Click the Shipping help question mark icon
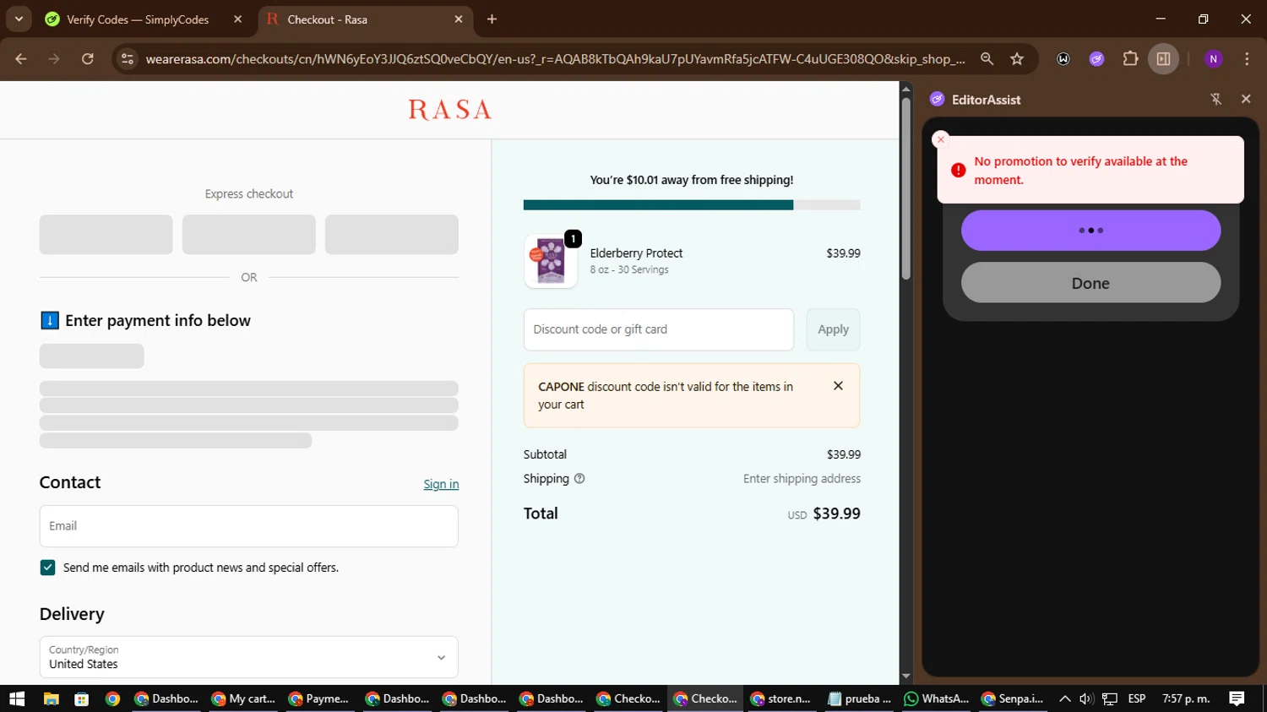Viewport: 1267px width, 712px height. [579, 479]
